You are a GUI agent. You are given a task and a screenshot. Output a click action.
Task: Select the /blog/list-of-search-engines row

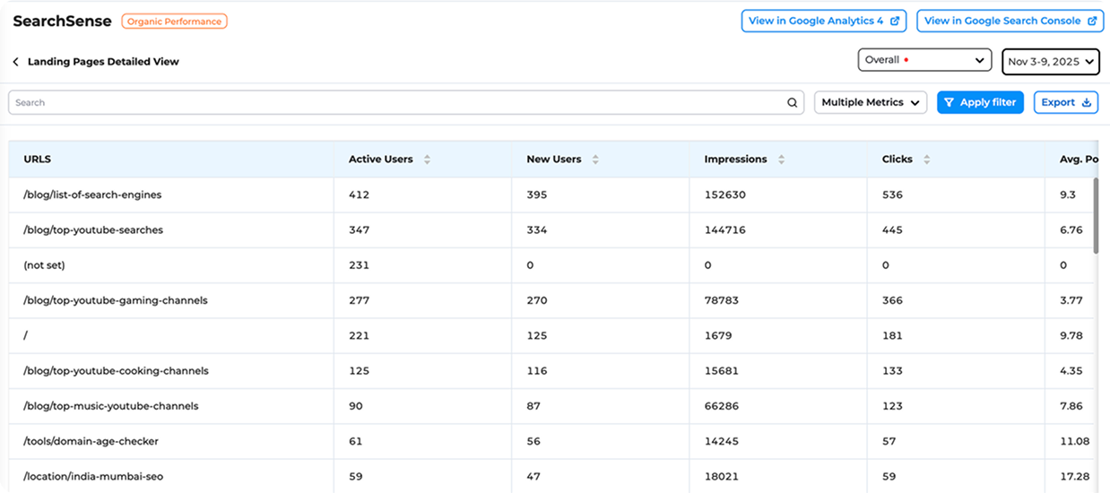coord(92,195)
